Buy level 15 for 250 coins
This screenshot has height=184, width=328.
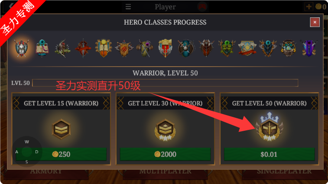coord(61,154)
